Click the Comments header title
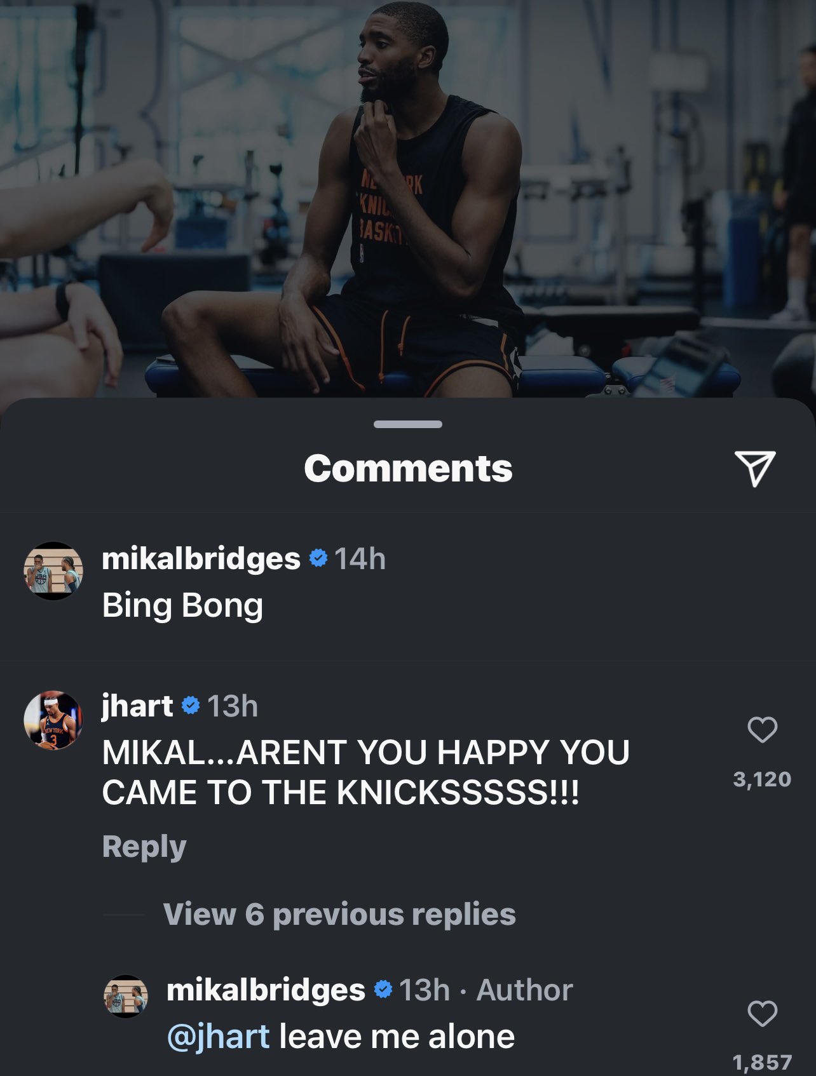The height and width of the screenshot is (1076, 816). [408, 468]
